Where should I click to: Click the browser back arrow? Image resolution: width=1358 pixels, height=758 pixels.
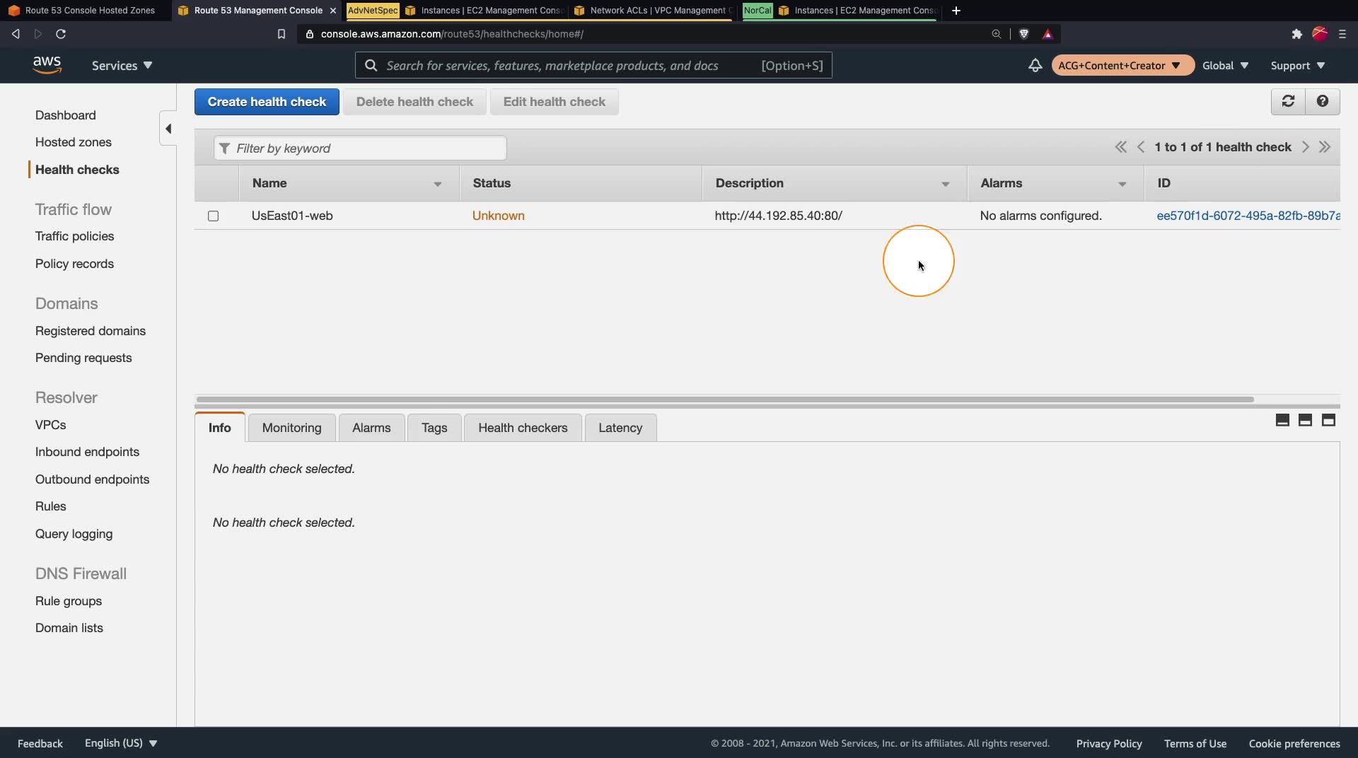click(x=16, y=34)
